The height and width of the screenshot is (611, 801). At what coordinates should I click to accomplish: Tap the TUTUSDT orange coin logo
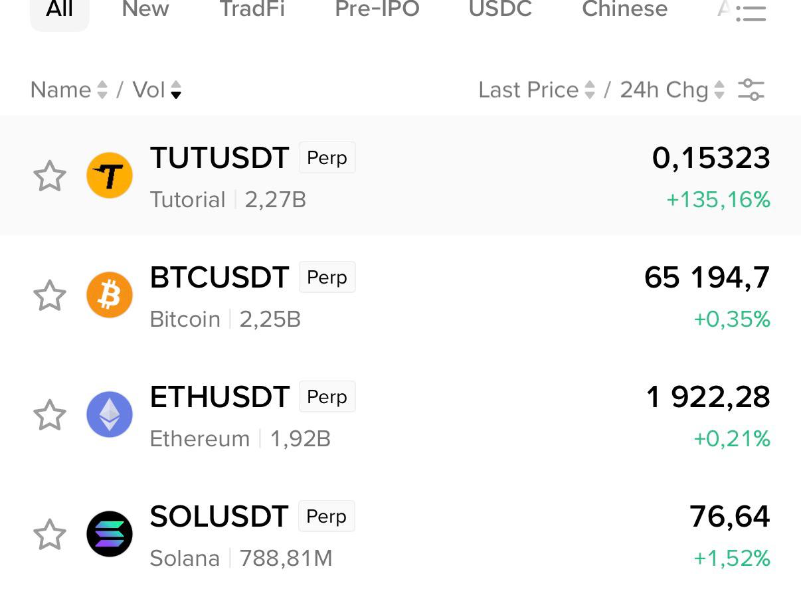point(110,175)
